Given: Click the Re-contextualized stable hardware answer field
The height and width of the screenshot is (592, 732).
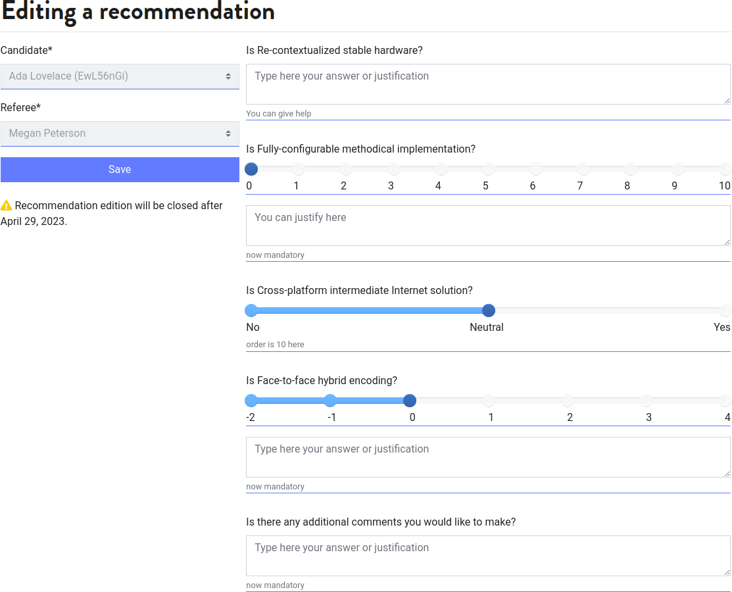Looking at the screenshot, I should (488, 84).
